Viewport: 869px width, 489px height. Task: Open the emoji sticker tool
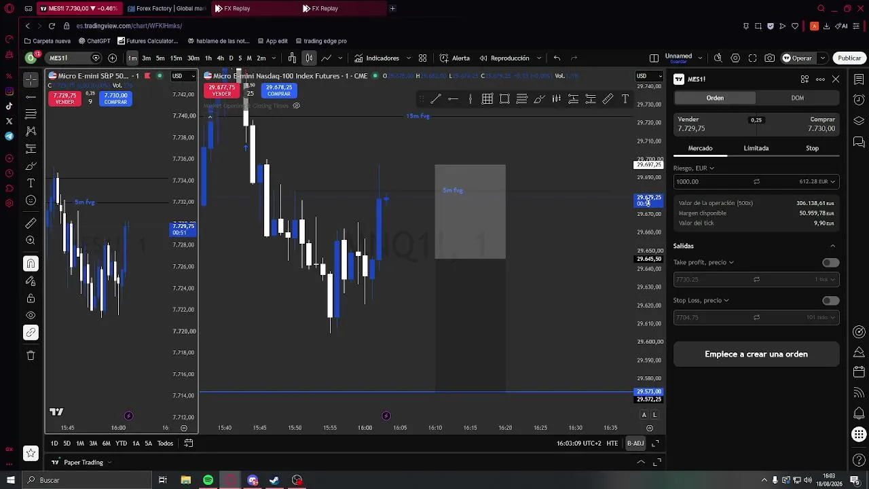(x=31, y=200)
